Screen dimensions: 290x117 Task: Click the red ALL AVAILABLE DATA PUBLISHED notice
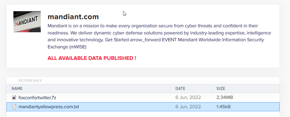92,58
